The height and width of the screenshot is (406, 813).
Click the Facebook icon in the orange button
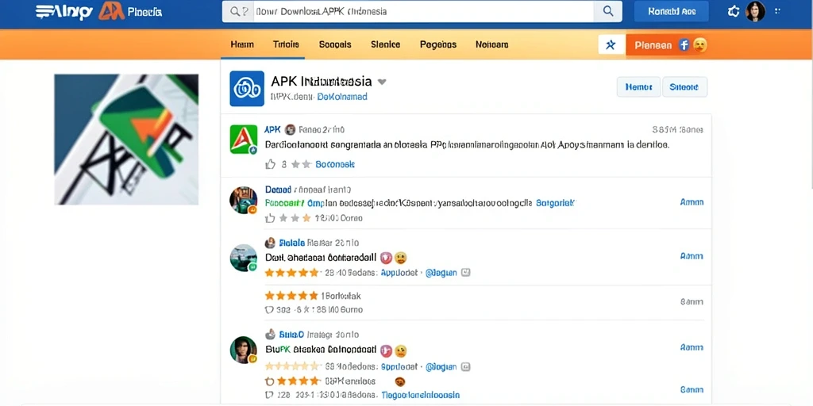pos(684,45)
